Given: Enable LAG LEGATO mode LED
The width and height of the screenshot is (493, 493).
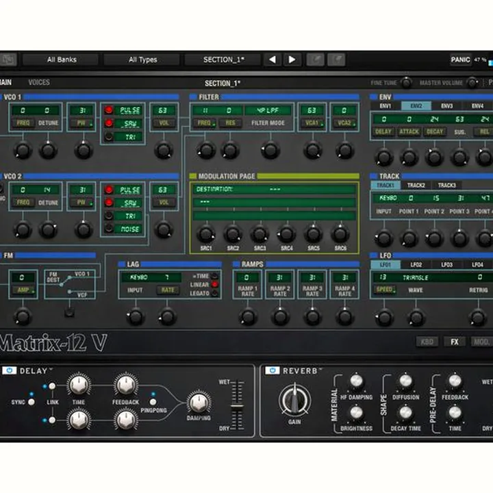Looking at the screenshot, I should pos(215,293).
